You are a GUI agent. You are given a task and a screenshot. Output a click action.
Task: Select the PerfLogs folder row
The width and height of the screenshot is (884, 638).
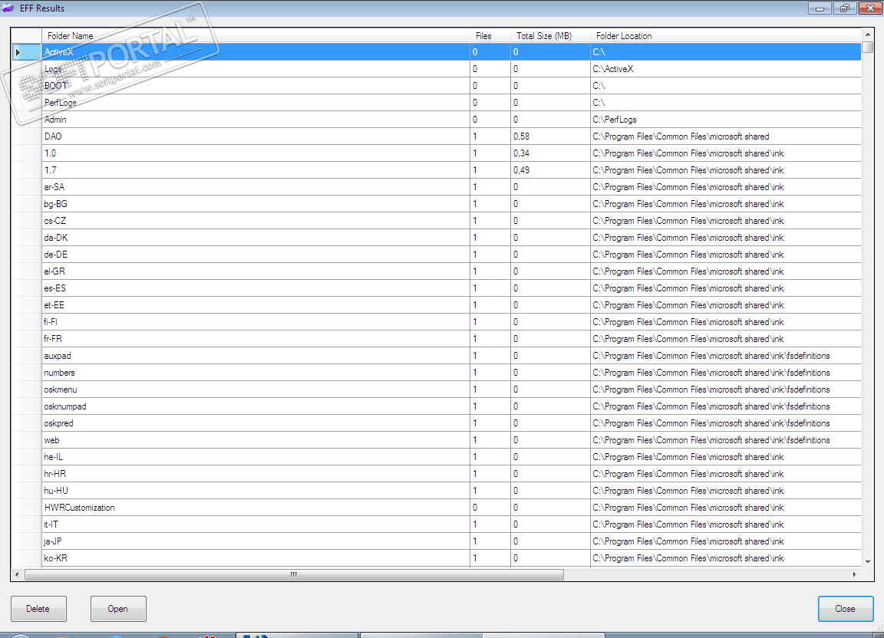point(437,103)
